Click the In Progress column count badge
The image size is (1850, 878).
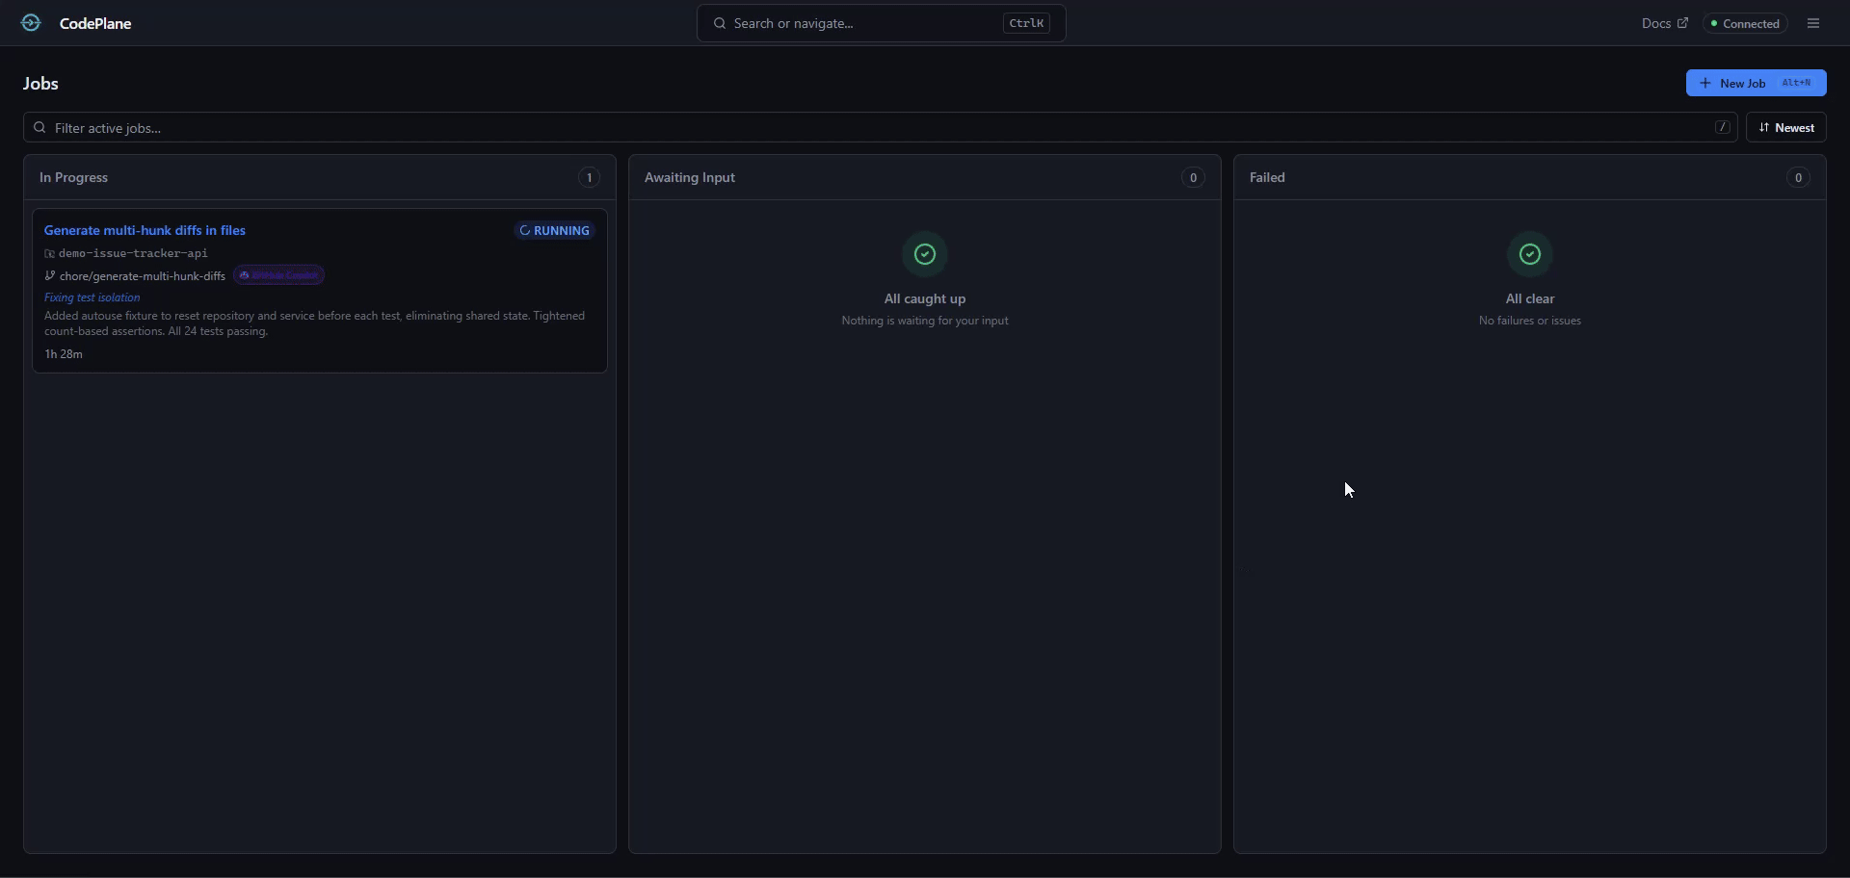click(589, 178)
